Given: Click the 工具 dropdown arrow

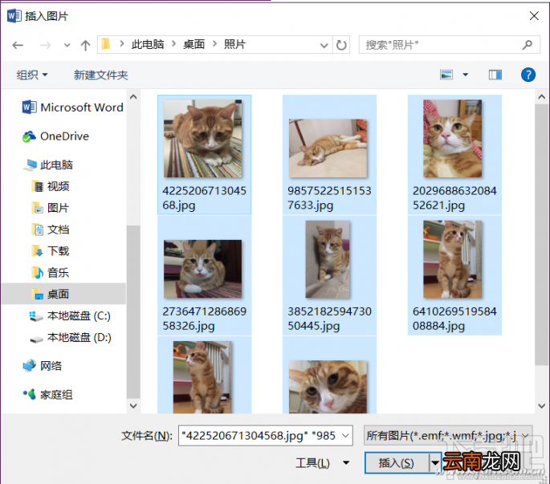Looking at the screenshot, I should 346,462.
